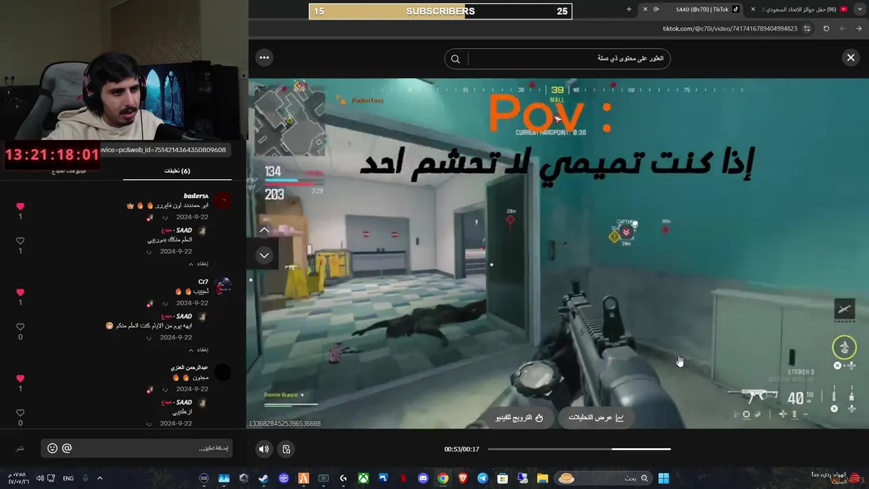Screen dimensions: 869x489
Task: Click the taskbar search box
Action: [603, 478]
